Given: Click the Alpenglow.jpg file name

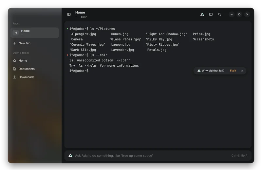Looking at the screenshot, I should click(x=84, y=34).
